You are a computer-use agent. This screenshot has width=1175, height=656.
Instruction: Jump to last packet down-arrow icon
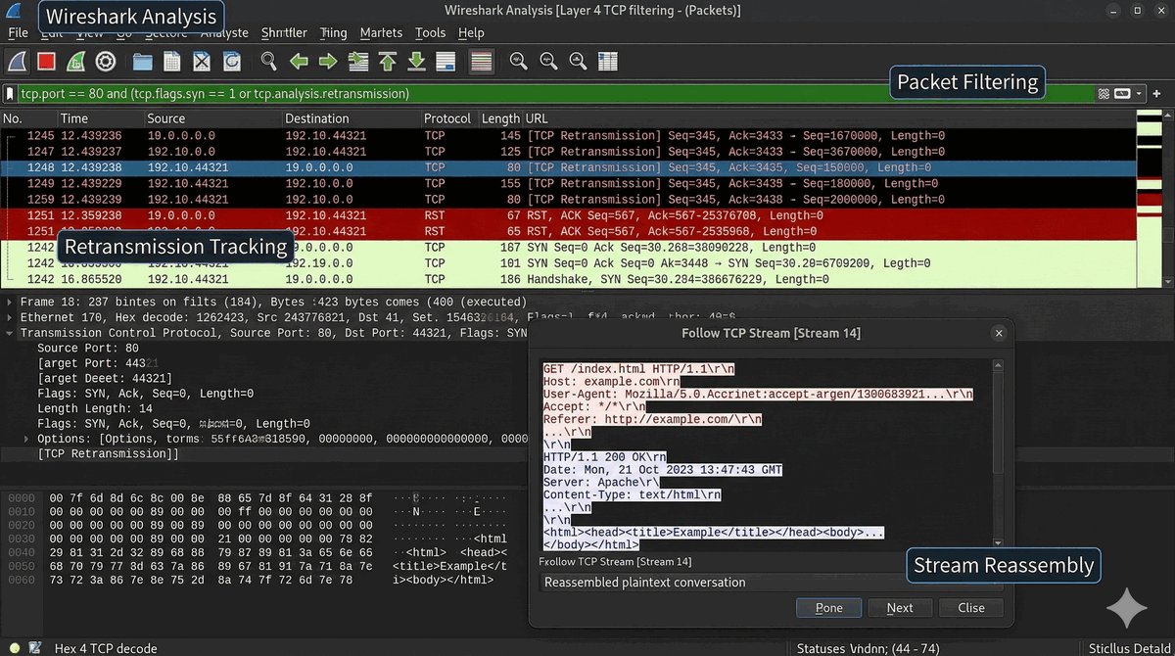(x=416, y=62)
